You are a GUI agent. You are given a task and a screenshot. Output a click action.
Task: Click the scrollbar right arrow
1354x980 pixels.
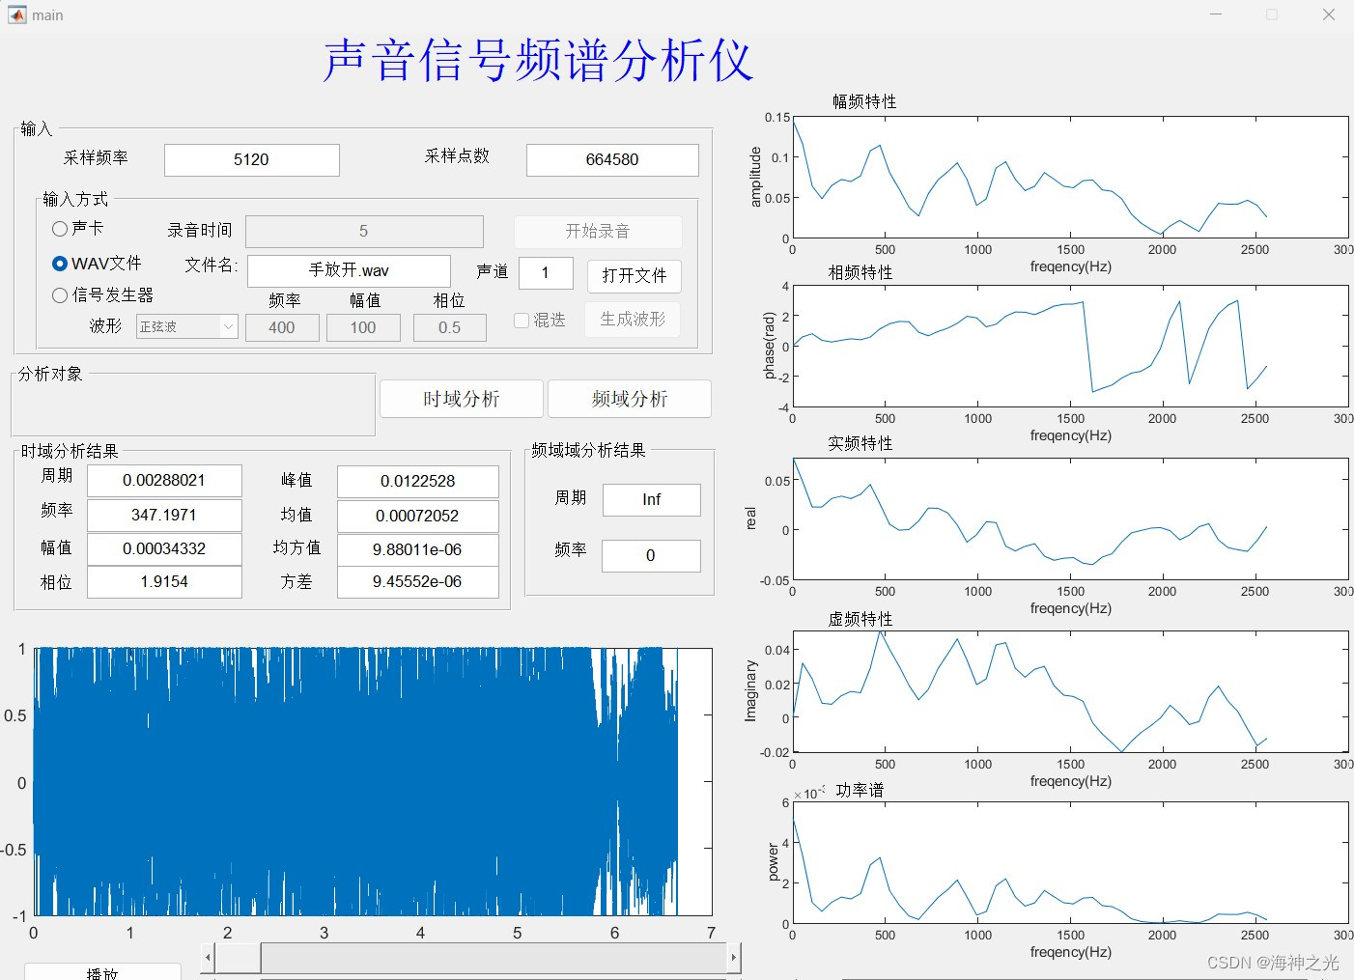[x=734, y=958]
